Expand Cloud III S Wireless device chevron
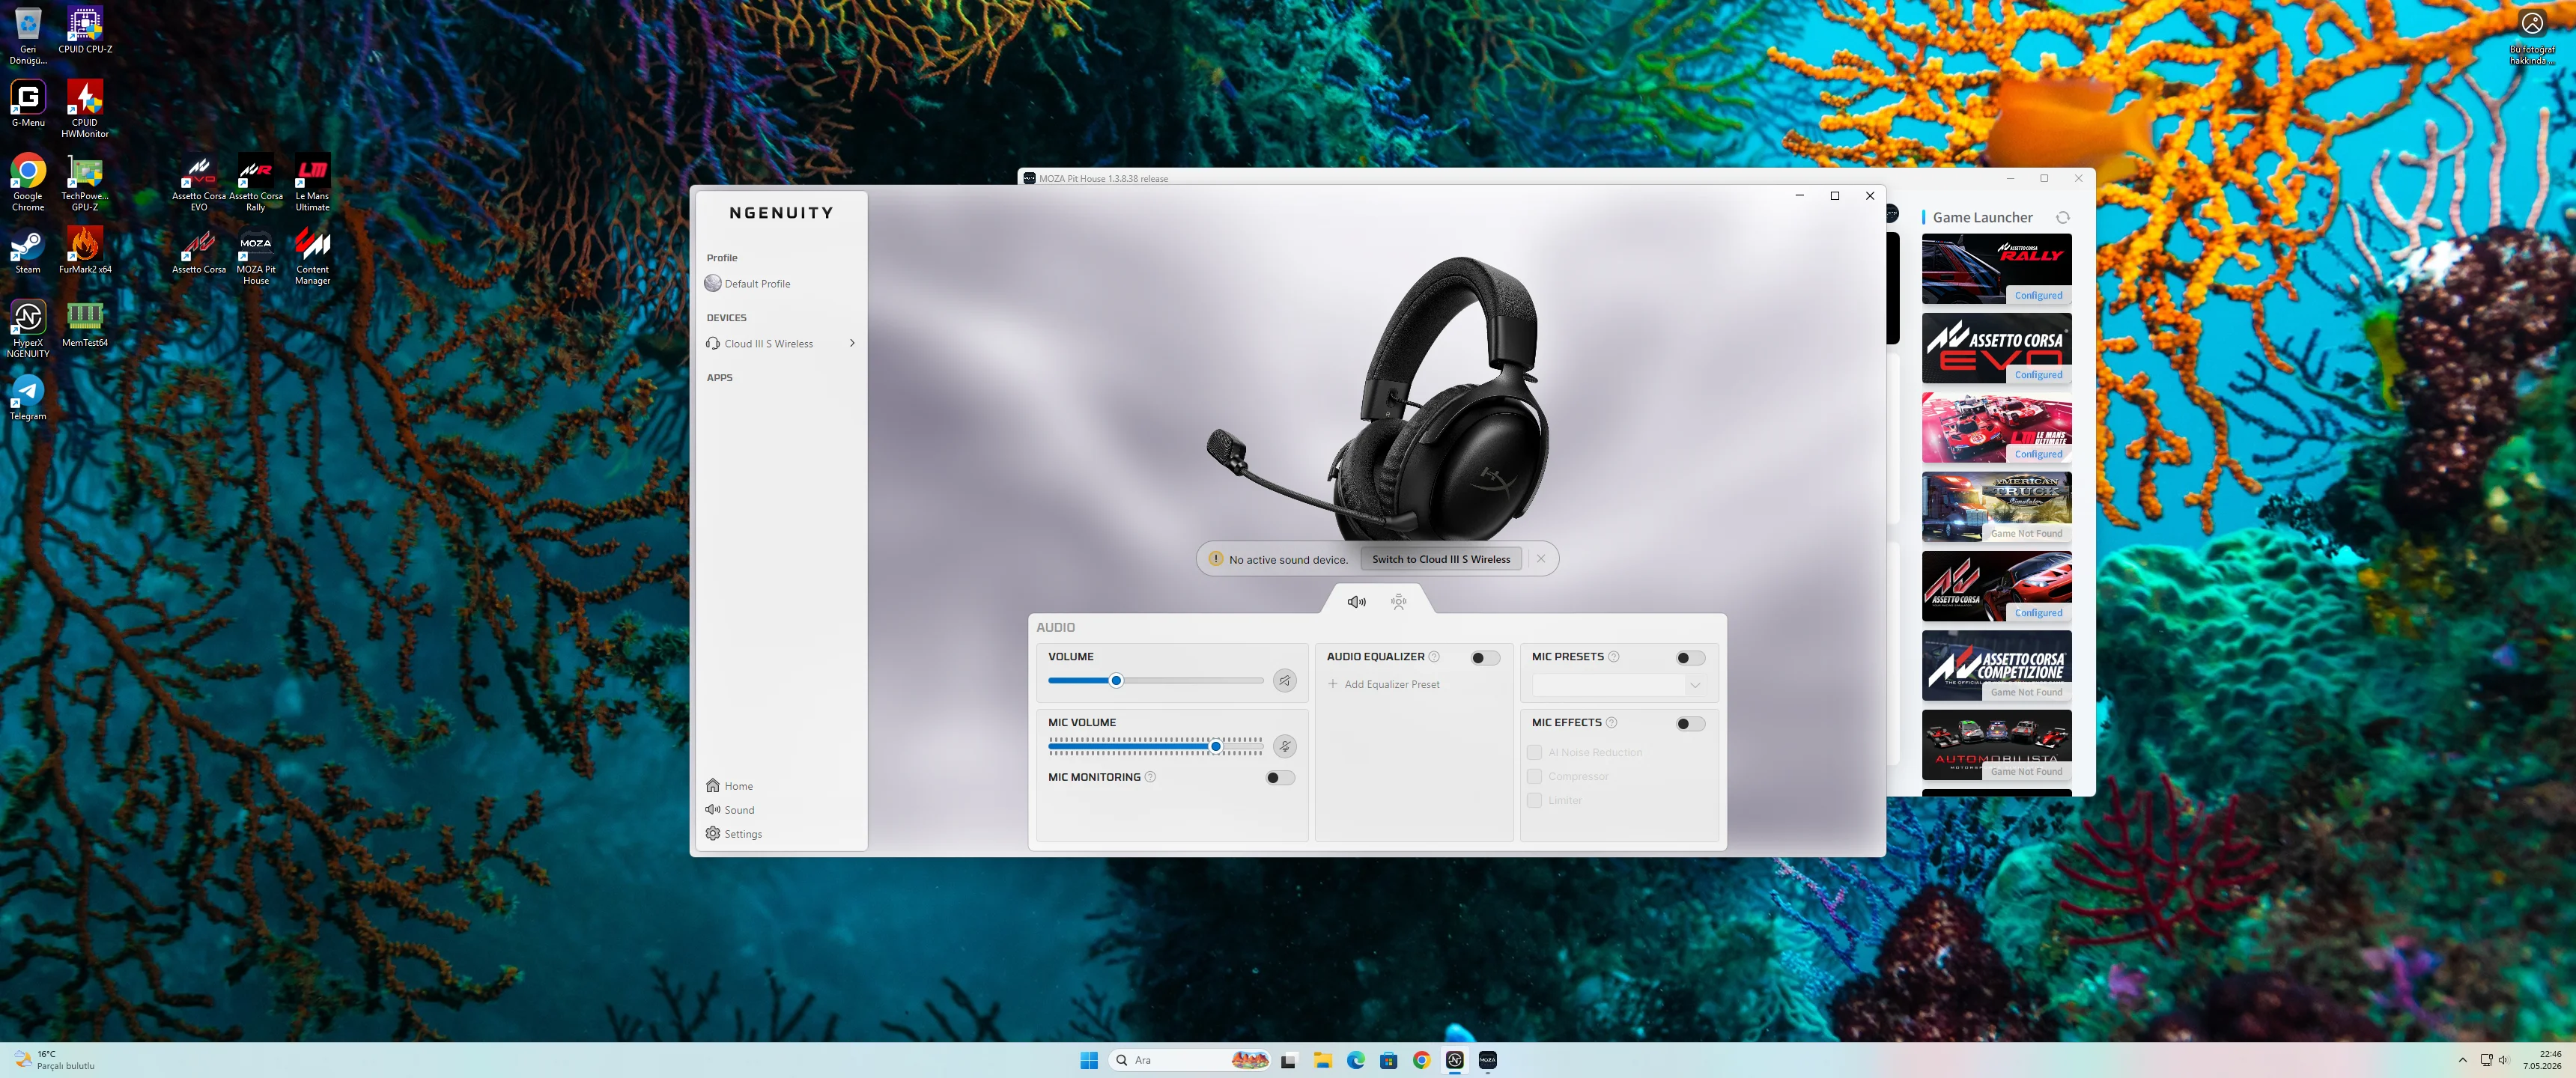Viewport: 2576px width, 1078px height. (x=852, y=343)
